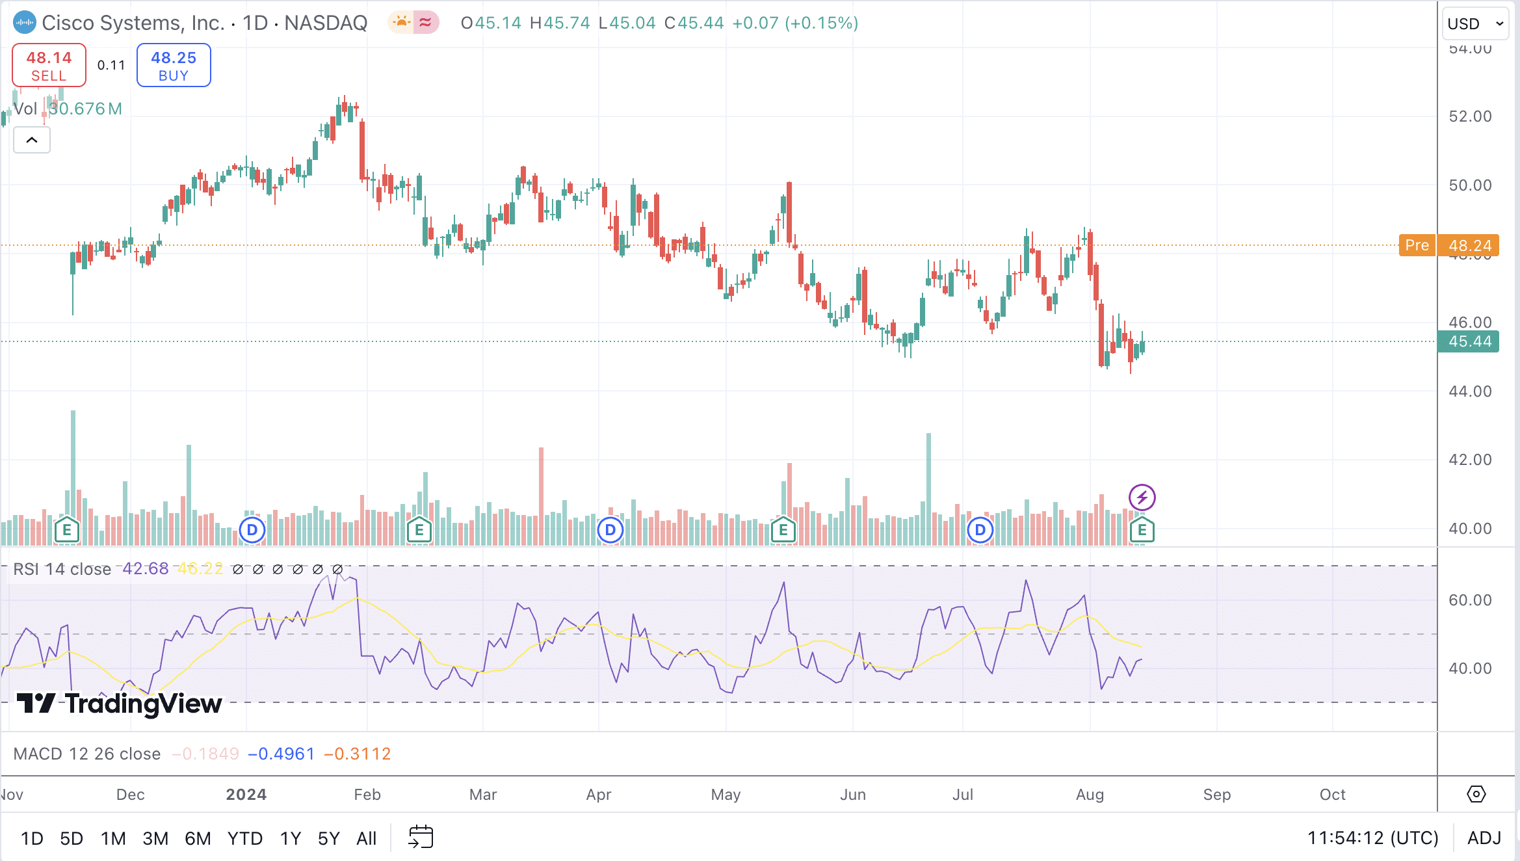The width and height of the screenshot is (1520, 861).
Task: Click the 45.44 current price label
Action: coord(1469,341)
